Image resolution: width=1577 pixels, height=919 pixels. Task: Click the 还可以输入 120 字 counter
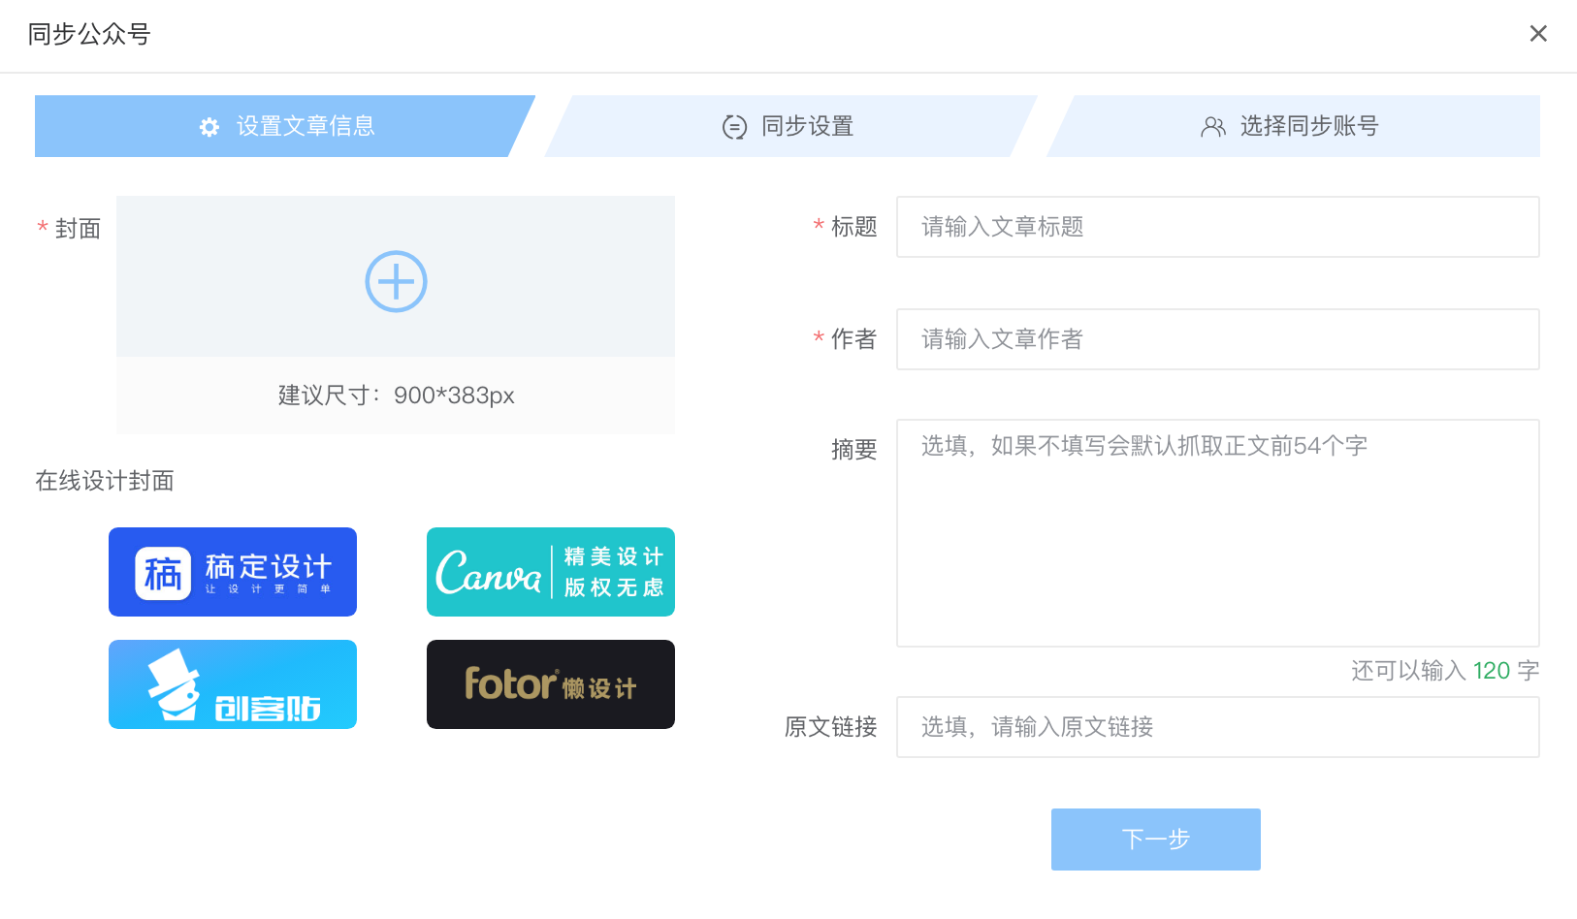1445,671
